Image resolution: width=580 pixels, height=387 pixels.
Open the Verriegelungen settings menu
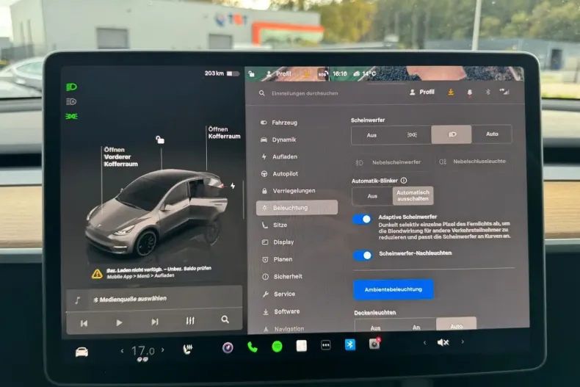289,190
